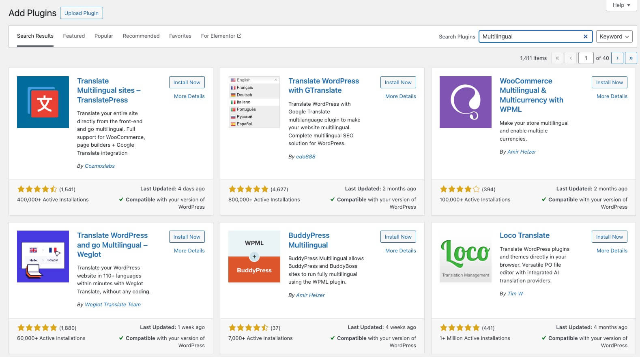This screenshot has height=357, width=640.
Task: Open the Keyword search type dropdown
Action: point(614,36)
